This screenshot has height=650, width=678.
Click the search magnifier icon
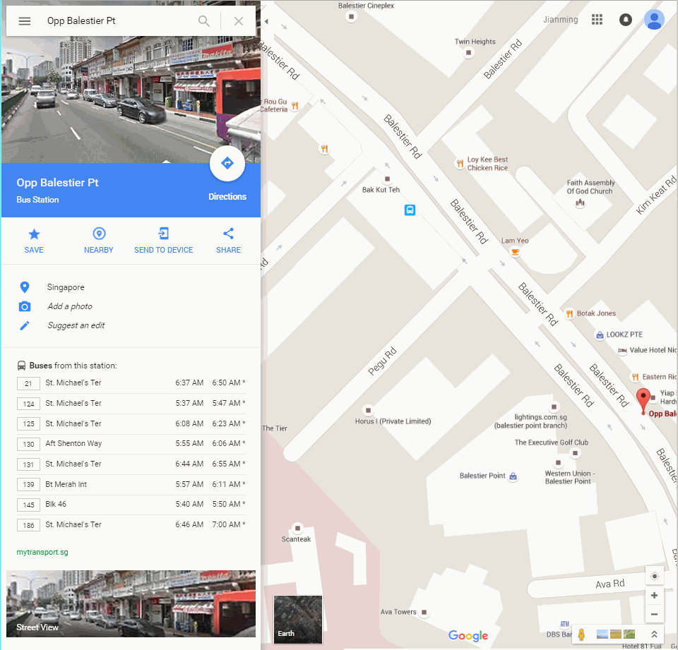pos(203,21)
